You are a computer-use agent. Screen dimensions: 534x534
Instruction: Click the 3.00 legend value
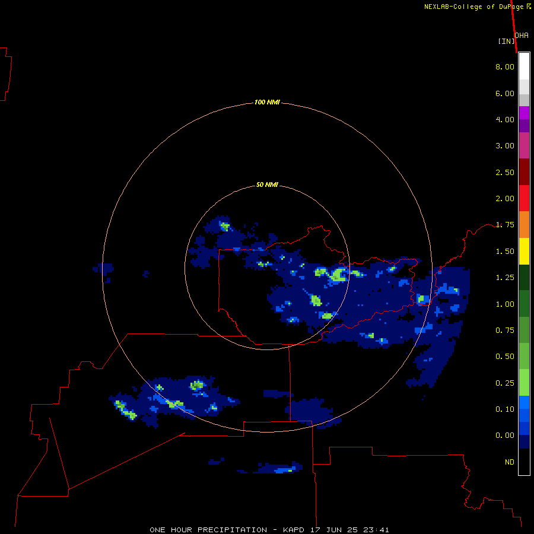click(x=505, y=146)
